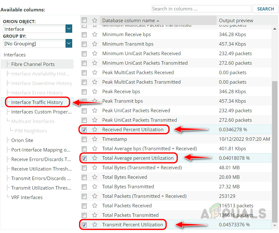Click the SEARCH button

click(265, 9)
